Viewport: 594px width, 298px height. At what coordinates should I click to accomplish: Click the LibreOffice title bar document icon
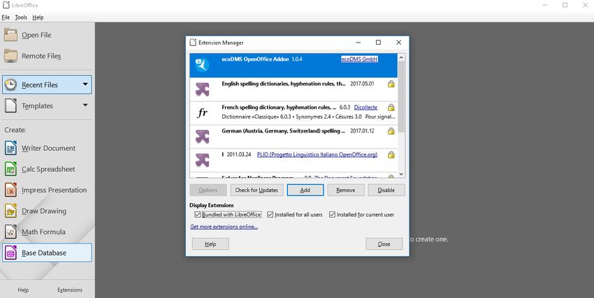point(6,5)
